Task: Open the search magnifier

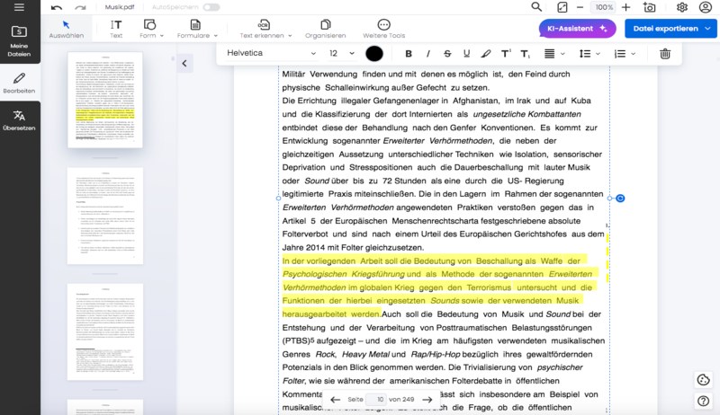Action: (536, 7)
